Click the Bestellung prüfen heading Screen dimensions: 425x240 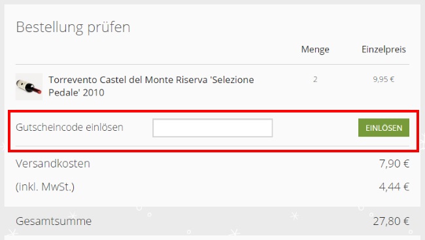pos(73,27)
